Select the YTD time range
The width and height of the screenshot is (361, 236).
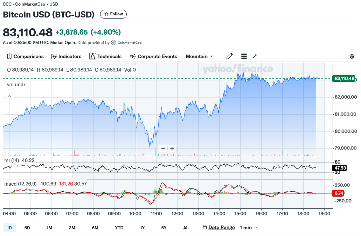(x=119, y=228)
